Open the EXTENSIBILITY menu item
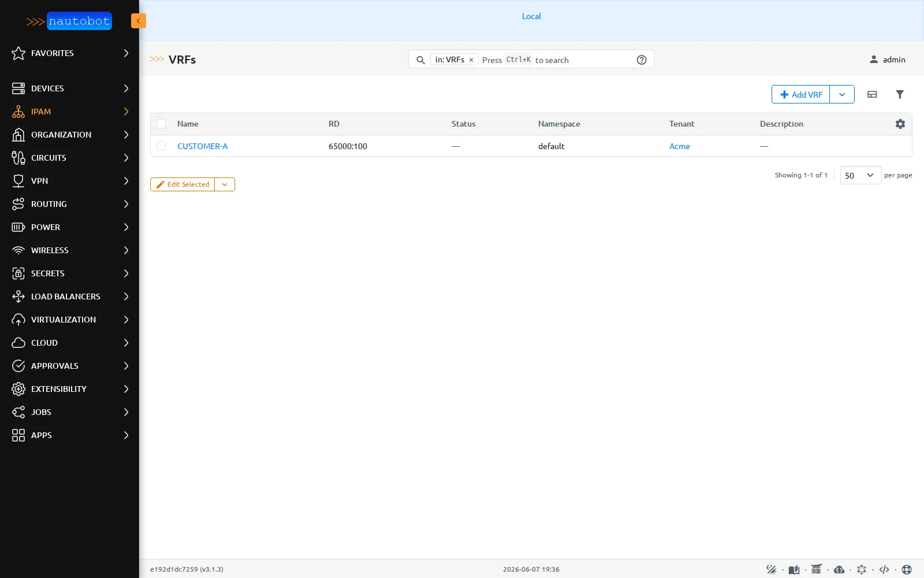 coord(69,389)
